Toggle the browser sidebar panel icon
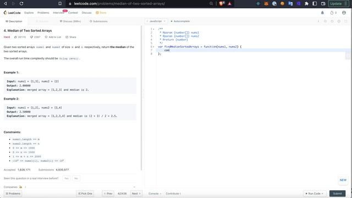Screen dimensions: 352x198 (x=315, y=4)
